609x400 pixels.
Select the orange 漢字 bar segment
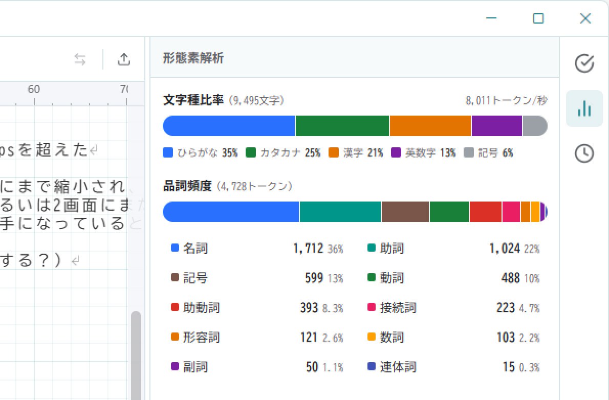(x=430, y=126)
